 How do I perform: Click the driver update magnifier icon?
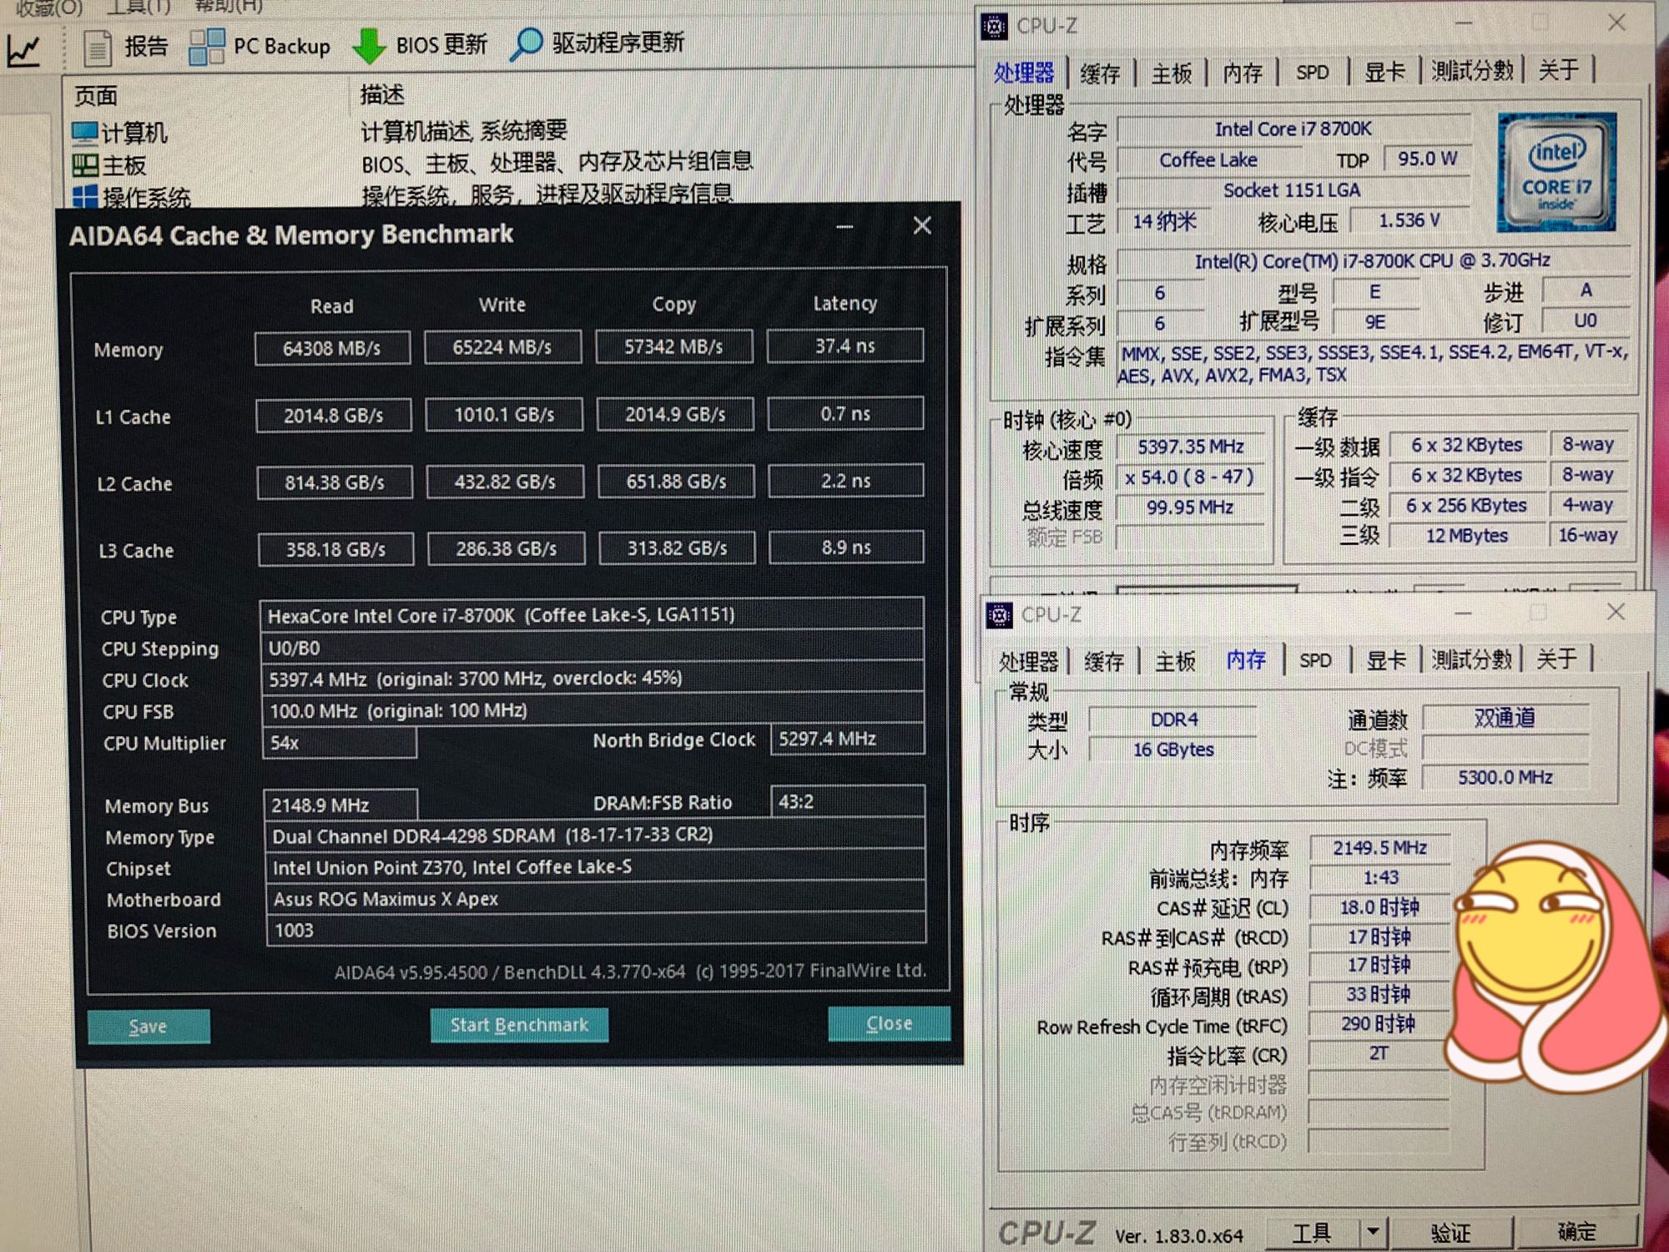click(526, 44)
